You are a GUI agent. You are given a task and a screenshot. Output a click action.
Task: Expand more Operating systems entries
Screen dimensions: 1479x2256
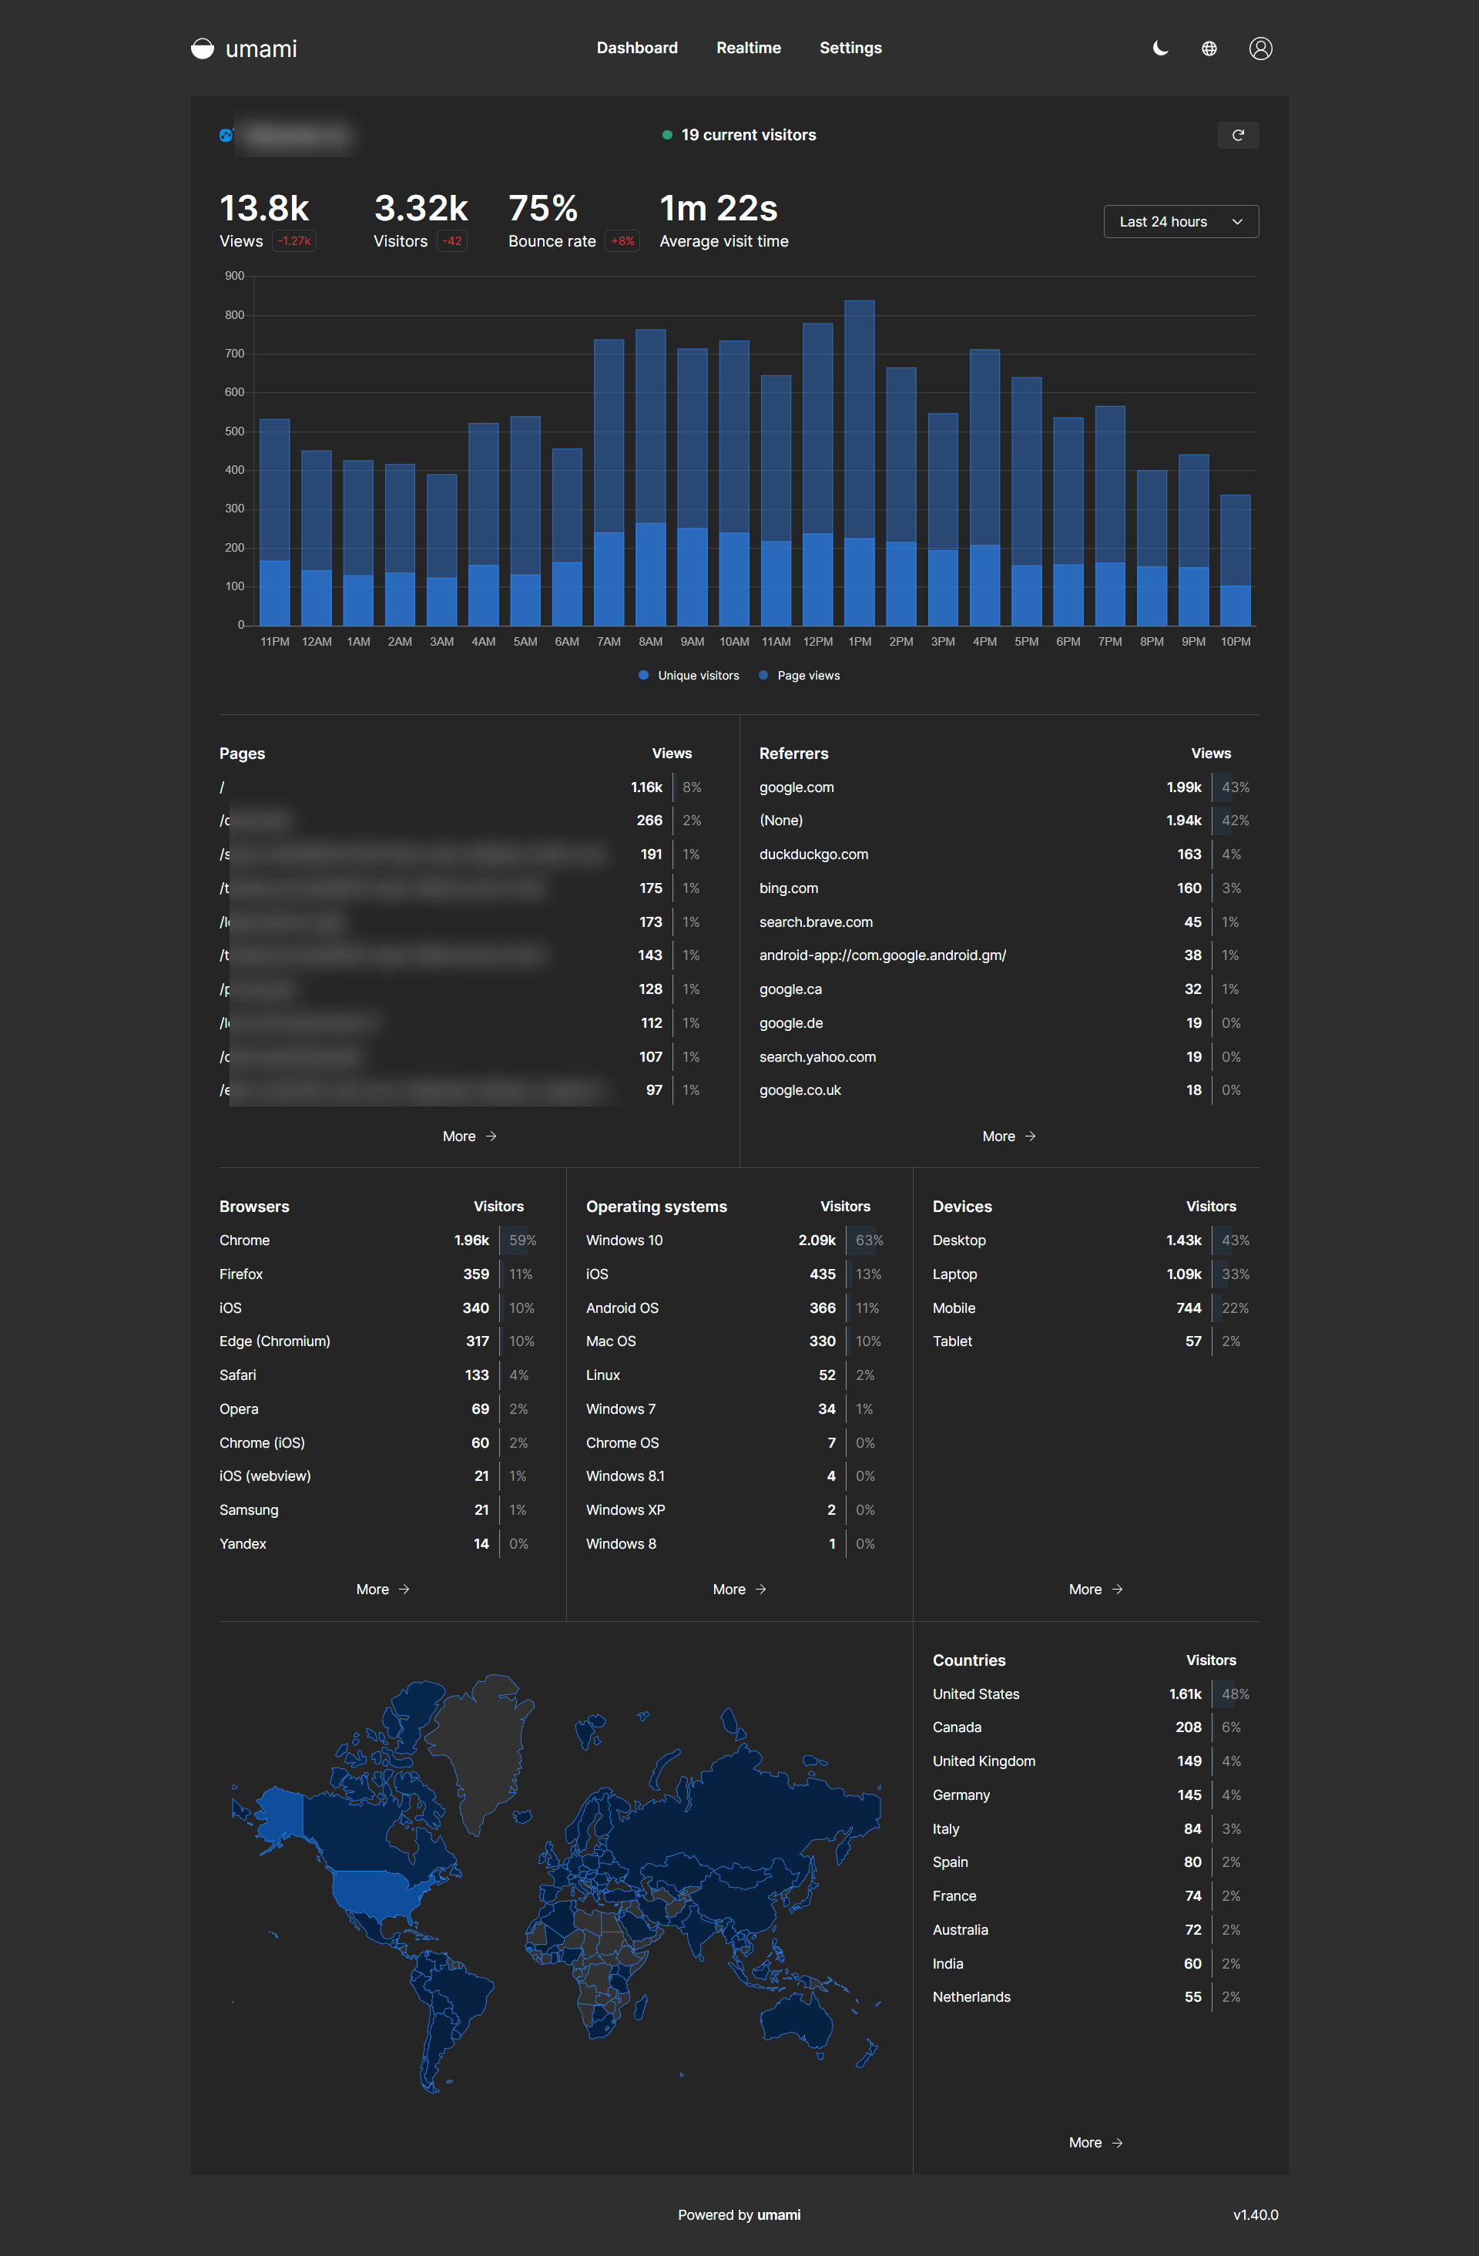[x=740, y=1589]
